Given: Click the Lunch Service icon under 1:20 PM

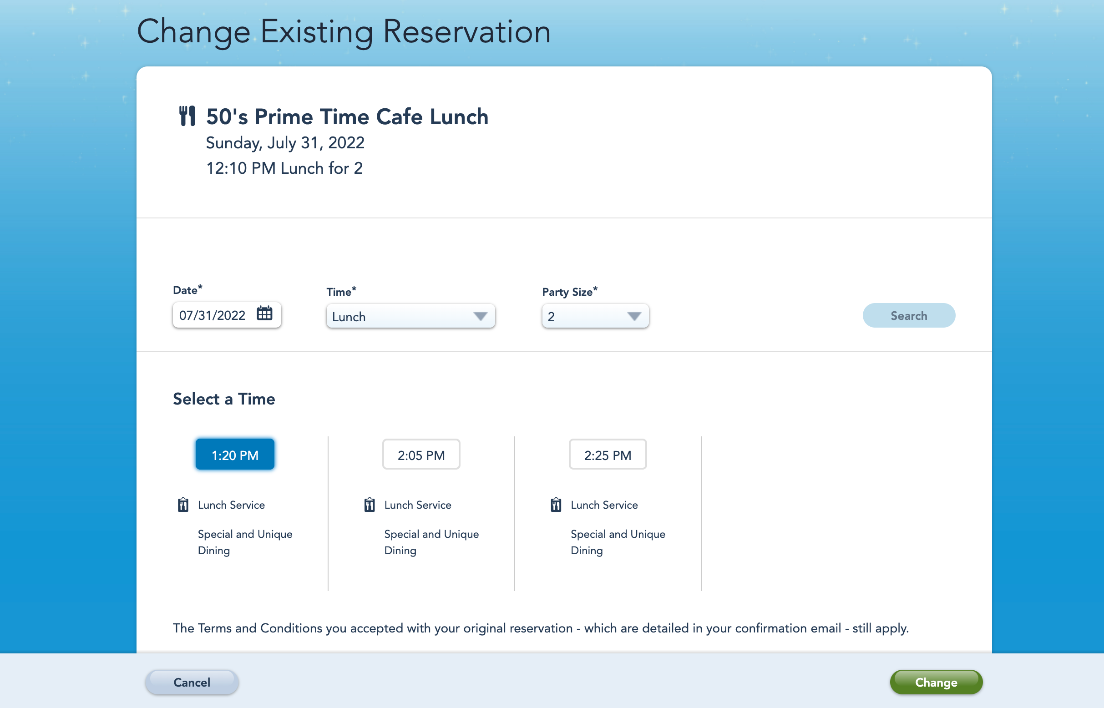Looking at the screenshot, I should (x=183, y=505).
